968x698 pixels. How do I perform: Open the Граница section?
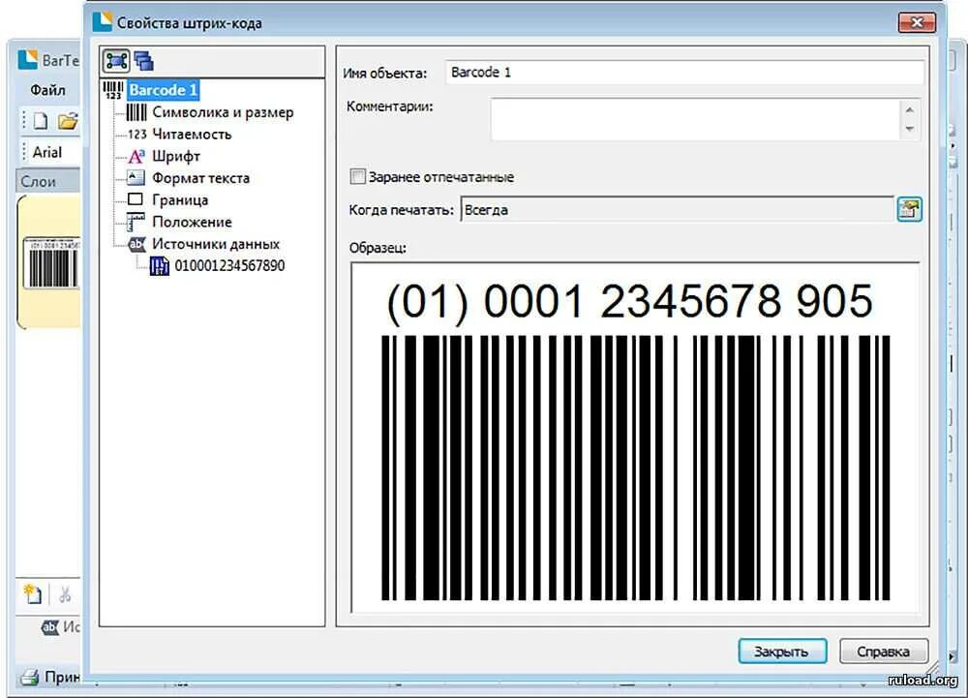[180, 200]
